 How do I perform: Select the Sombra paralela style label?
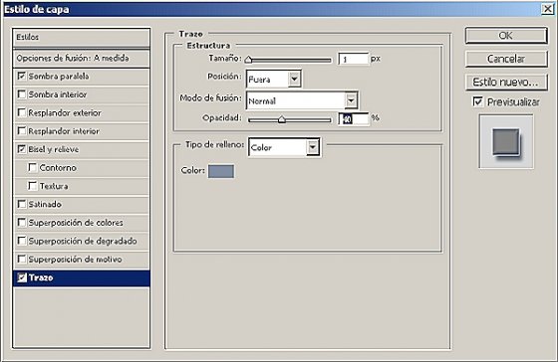[59, 76]
